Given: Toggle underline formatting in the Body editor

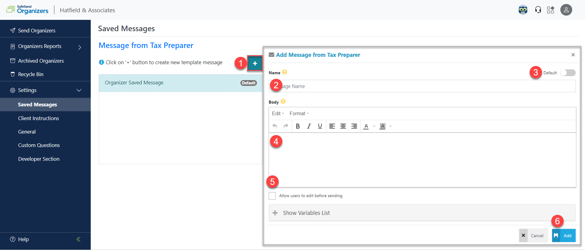Looking at the screenshot, I should [320, 126].
